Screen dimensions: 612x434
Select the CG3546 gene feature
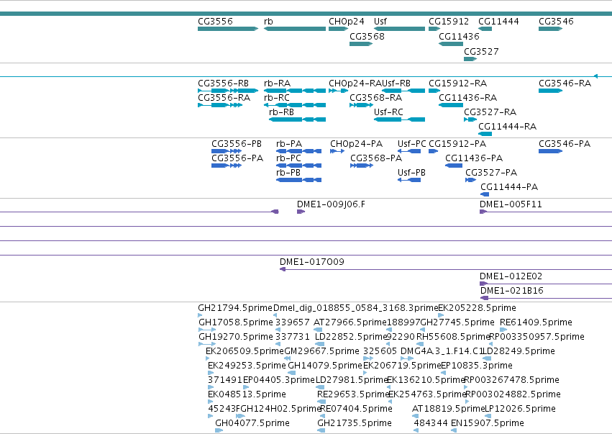point(550,29)
